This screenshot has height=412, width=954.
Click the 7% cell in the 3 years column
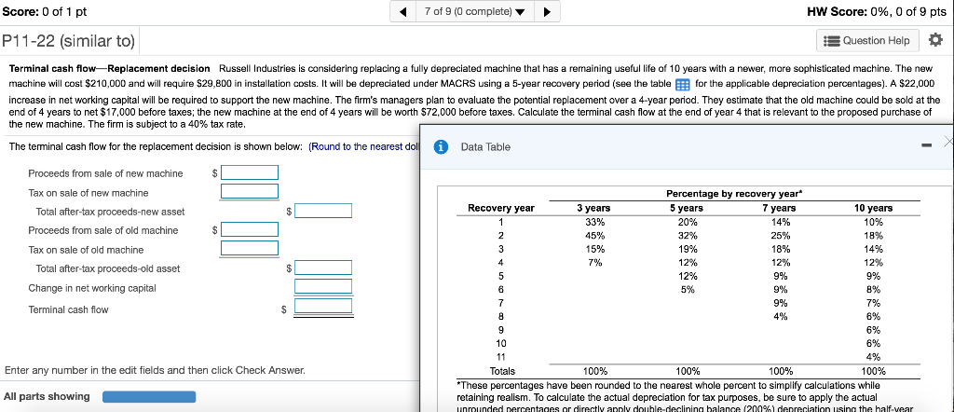click(594, 263)
